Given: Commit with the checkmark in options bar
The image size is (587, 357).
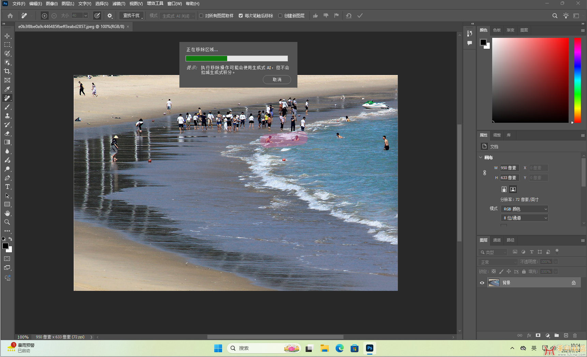Looking at the screenshot, I should click(x=360, y=16).
